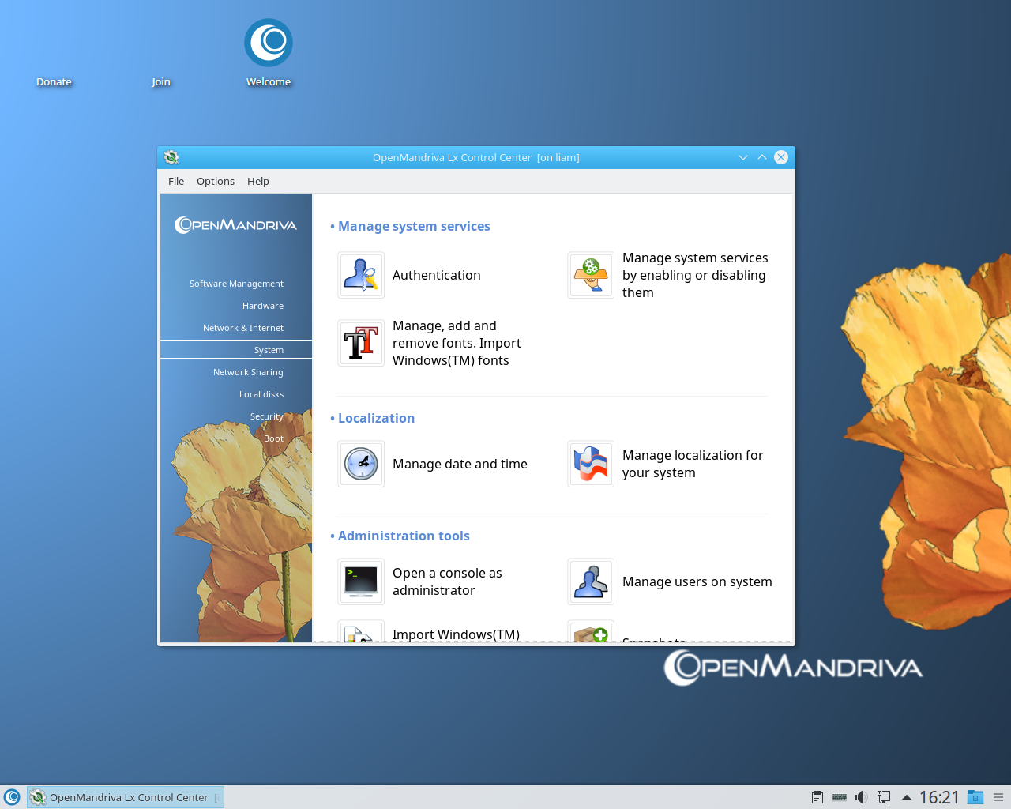Click the 16:21 clock in the taskbar
Image resolution: width=1011 pixels, height=809 pixels.
pos(939,797)
